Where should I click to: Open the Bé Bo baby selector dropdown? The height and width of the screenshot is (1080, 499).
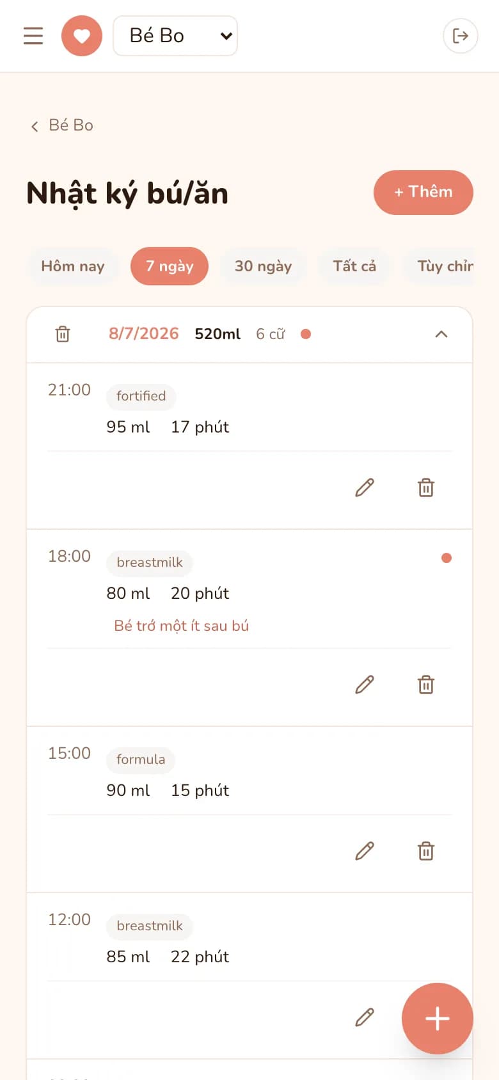point(175,36)
